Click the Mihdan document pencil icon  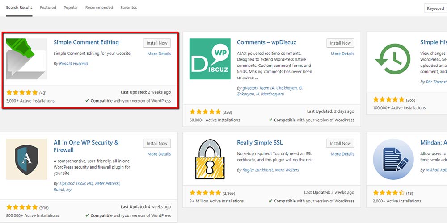tap(393, 159)
